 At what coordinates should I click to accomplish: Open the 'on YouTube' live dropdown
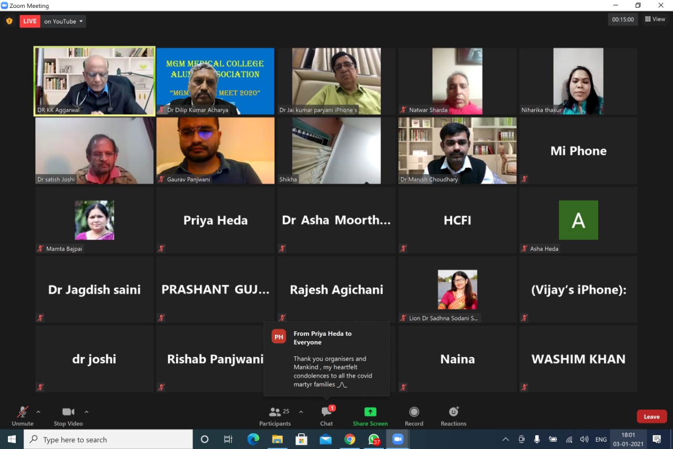(x=64, y=21)
